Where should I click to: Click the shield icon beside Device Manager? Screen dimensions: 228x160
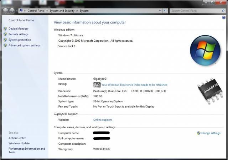tap(5, 29)
